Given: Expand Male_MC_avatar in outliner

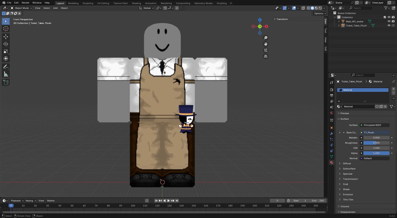Looking at the screenshot, I should tap(339, 21).
